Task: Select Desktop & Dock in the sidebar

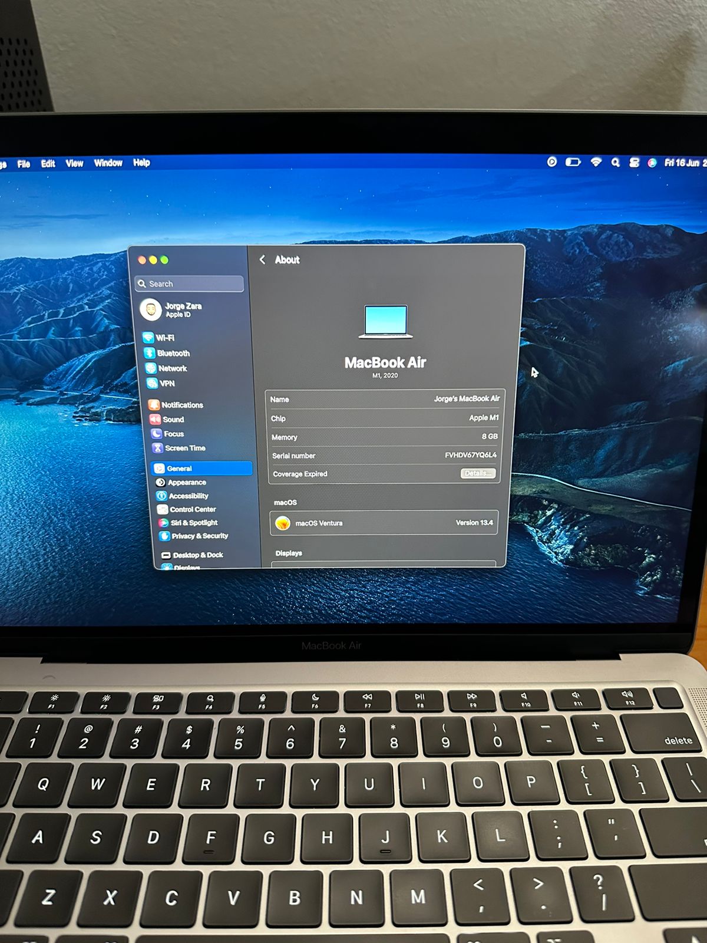Action: (193, 555)
